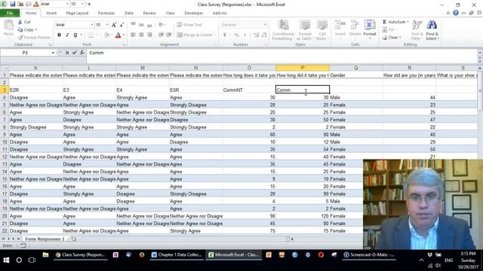This screenshot has width=483, height=271.
Task: Switch to Chapter 1 Data Collection Word window
Action: coord(177,254)
